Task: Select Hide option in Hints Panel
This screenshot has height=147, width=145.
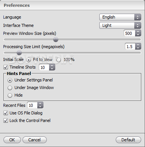Action: 10,95
